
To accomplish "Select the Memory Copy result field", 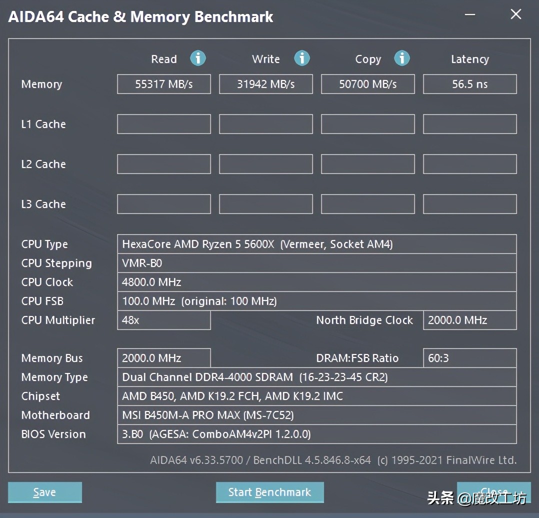I will coord(367,84).
